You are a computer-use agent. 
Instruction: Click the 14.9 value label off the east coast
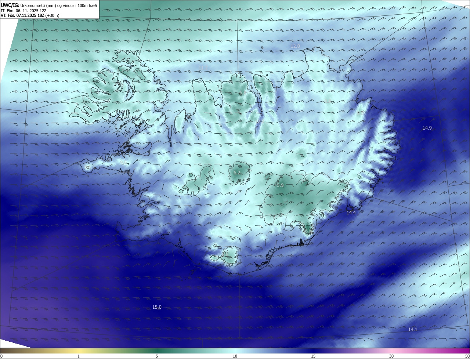tap(427, 128)
